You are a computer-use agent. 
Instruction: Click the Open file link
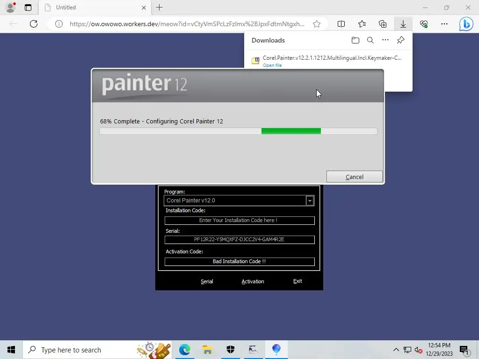click(272, 65)
